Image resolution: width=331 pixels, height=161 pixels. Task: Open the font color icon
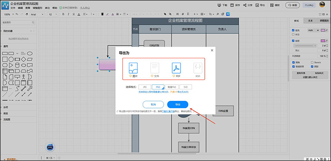click(x=79, y=15)
